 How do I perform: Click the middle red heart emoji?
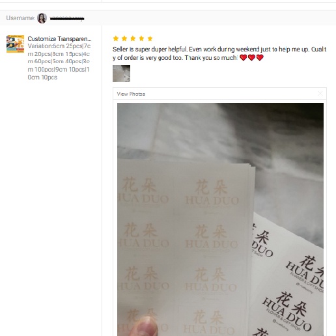251,57
